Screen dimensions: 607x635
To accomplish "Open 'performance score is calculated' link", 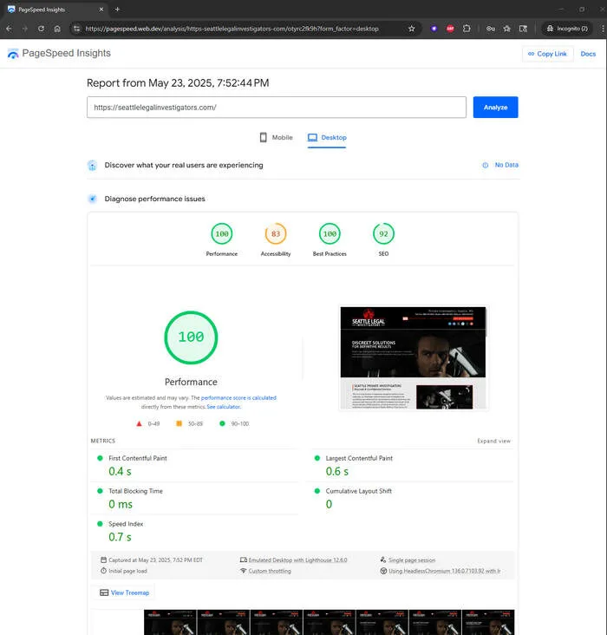I will click(238, 397).
